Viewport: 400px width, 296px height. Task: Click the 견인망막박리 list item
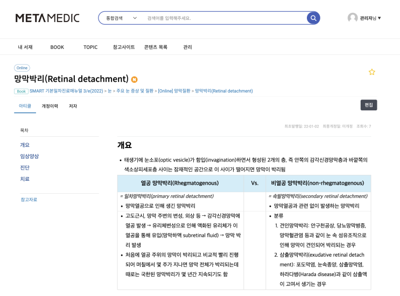pos(322,235)
